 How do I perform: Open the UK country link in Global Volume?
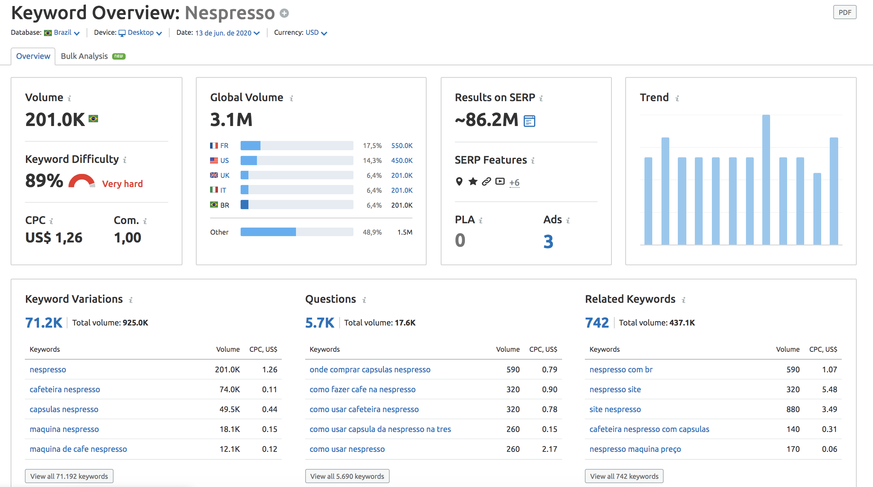pos(225,175)
